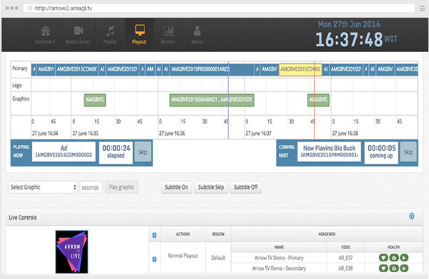Click heart health icon for Arrow TV Demo - Primary

(x=383, y=258)
